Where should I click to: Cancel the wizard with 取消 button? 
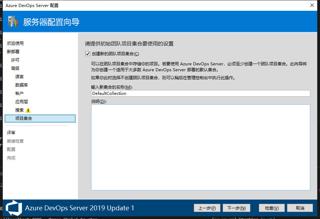click(300, 208)
